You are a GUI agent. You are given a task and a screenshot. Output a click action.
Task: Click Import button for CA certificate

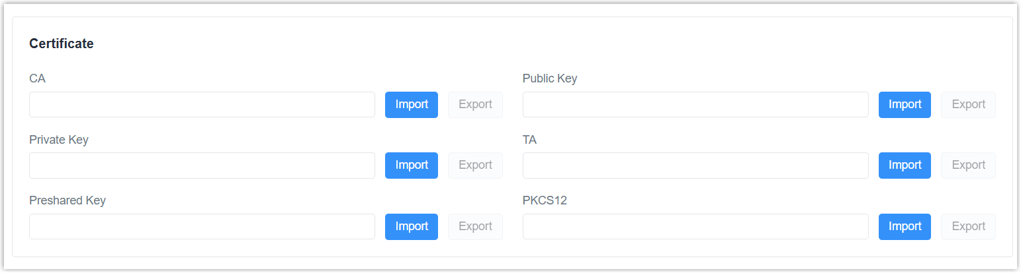click(411, 105)
